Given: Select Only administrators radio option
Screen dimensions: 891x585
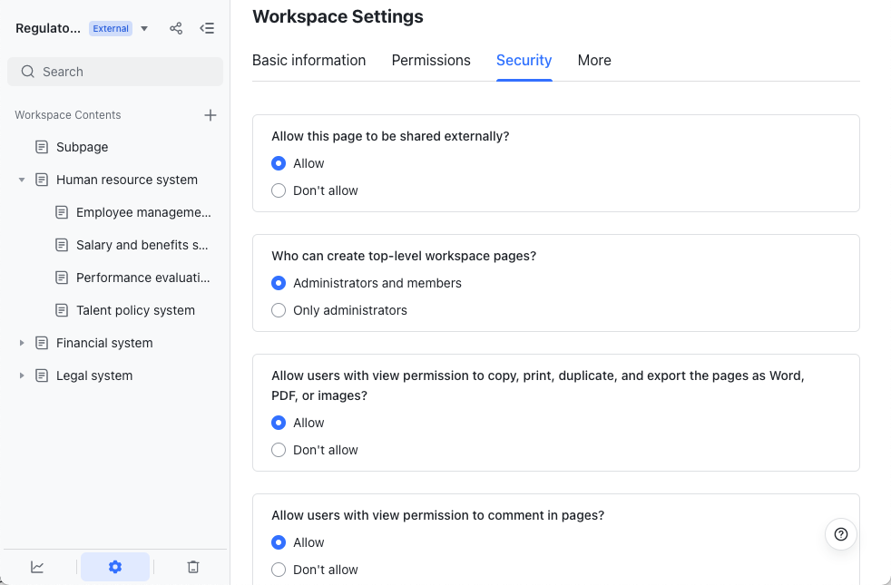Looking at the screenshot, I should pyautogui.click(x=279, y=310).
